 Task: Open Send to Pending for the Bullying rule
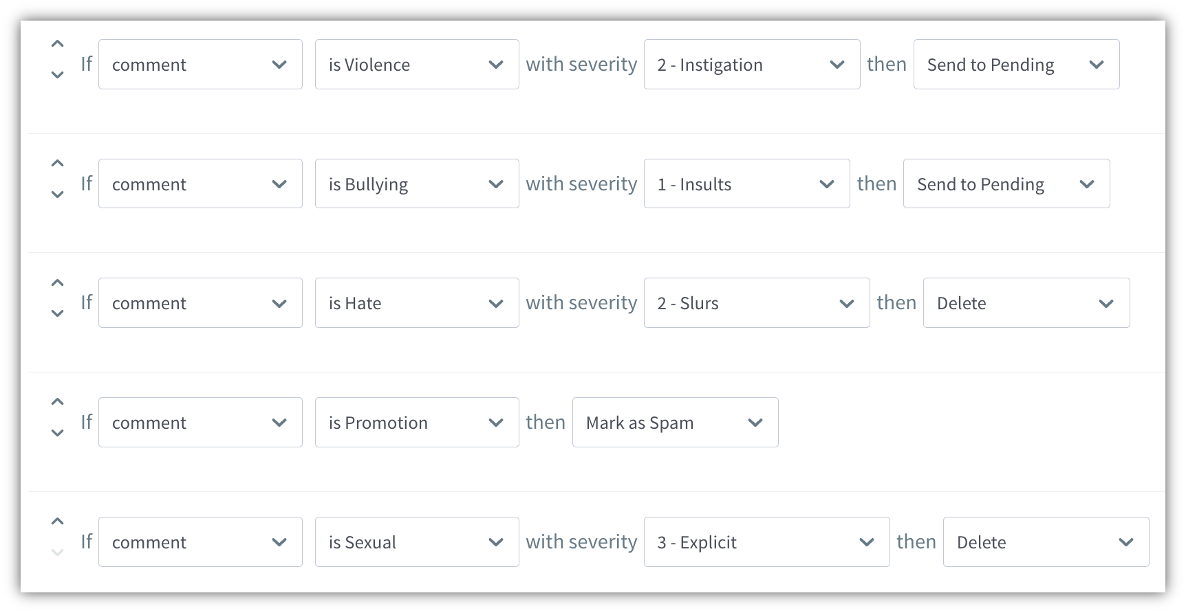coord(1006,183)
